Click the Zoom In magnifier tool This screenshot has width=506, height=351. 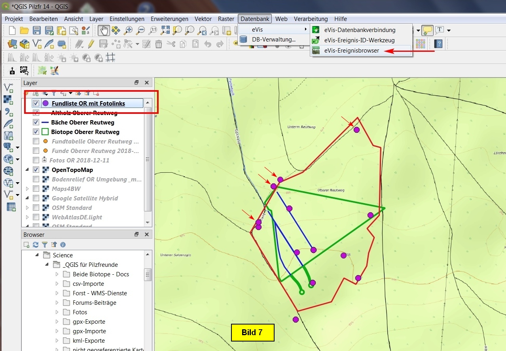click(x=128, y=30)
